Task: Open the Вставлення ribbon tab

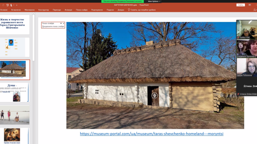Action: pyautogui.click(x=16, y=10)
